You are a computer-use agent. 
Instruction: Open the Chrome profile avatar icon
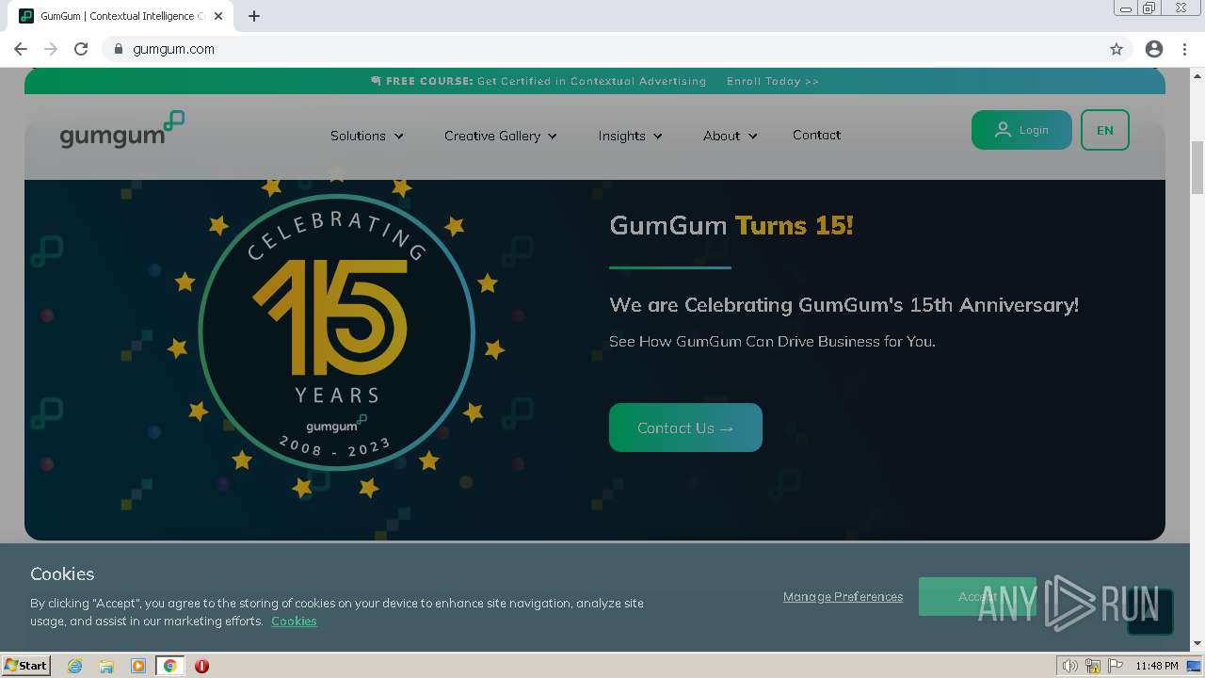1154,49
